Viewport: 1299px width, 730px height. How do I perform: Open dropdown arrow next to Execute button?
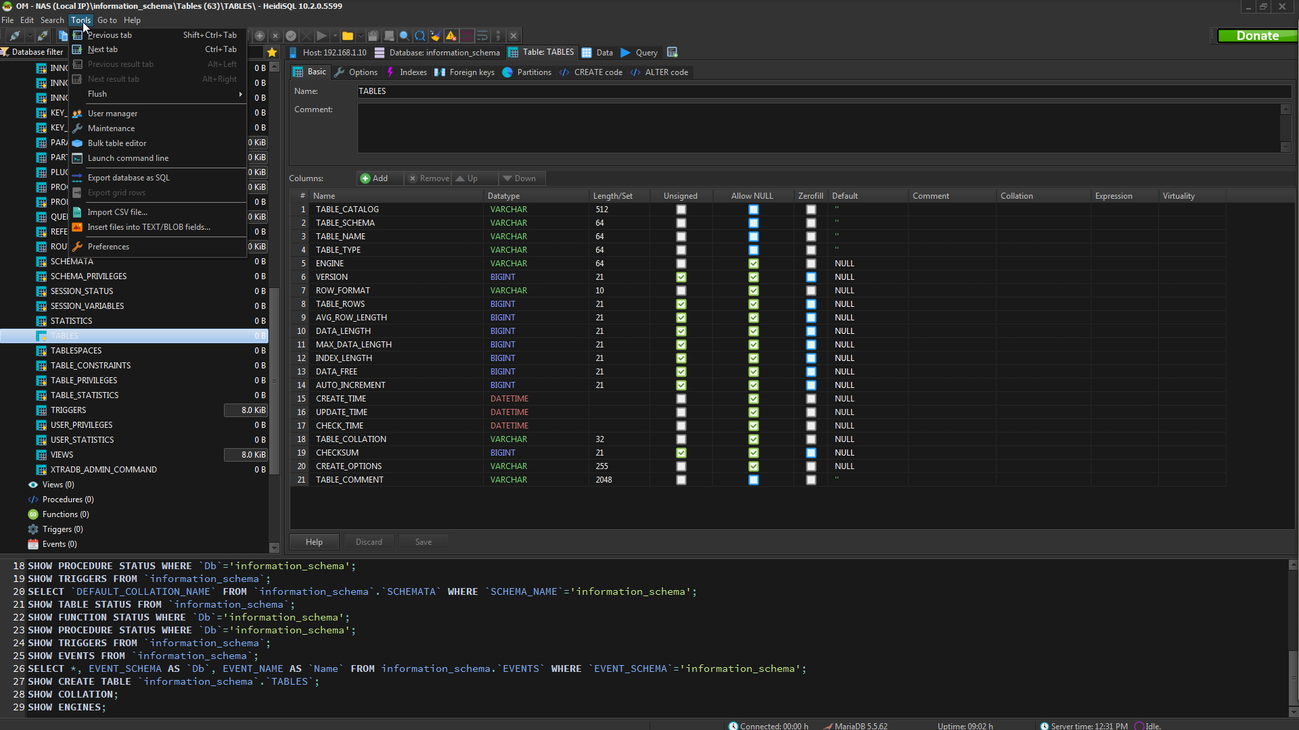pos(335,36)
